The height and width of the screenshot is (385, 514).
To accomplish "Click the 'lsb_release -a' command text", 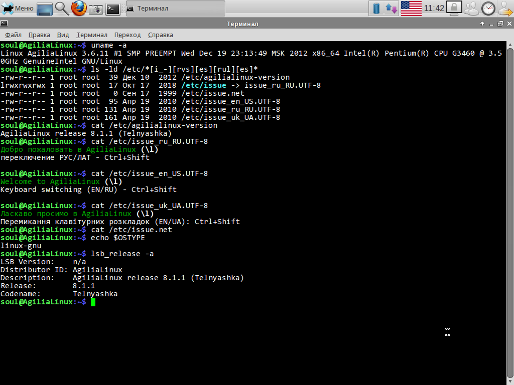I will coord(122,254).
